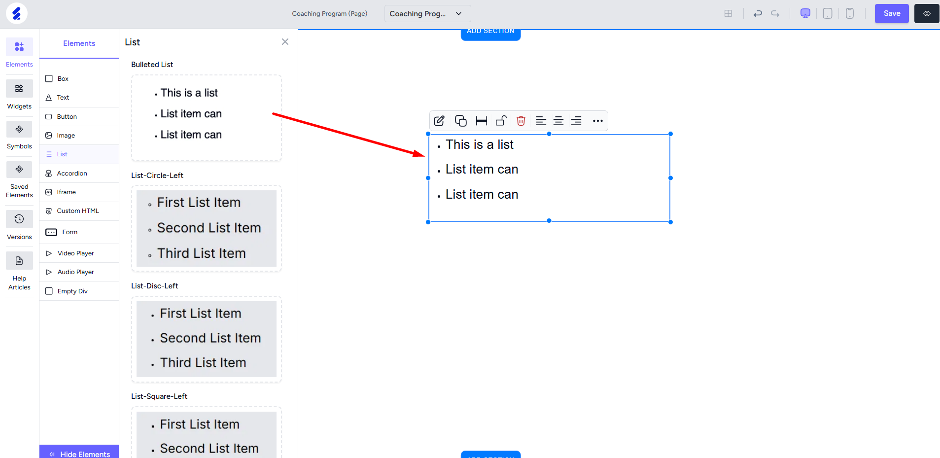Pick the List-Disc-Left preset thumbnail
The image size is (940, 458).
pyautogui.click(x=207, y=339)
